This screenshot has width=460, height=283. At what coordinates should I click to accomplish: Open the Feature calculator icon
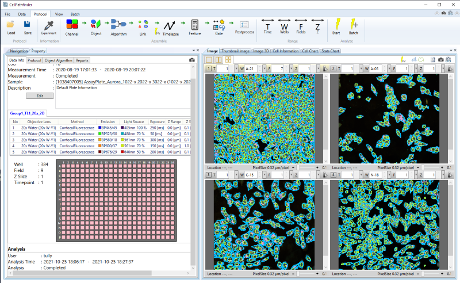coord(194,26)
